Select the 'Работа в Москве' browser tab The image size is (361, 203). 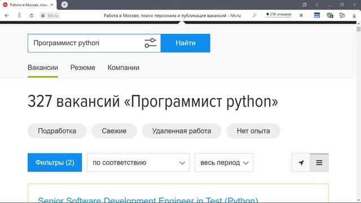[x=28, y=5]
